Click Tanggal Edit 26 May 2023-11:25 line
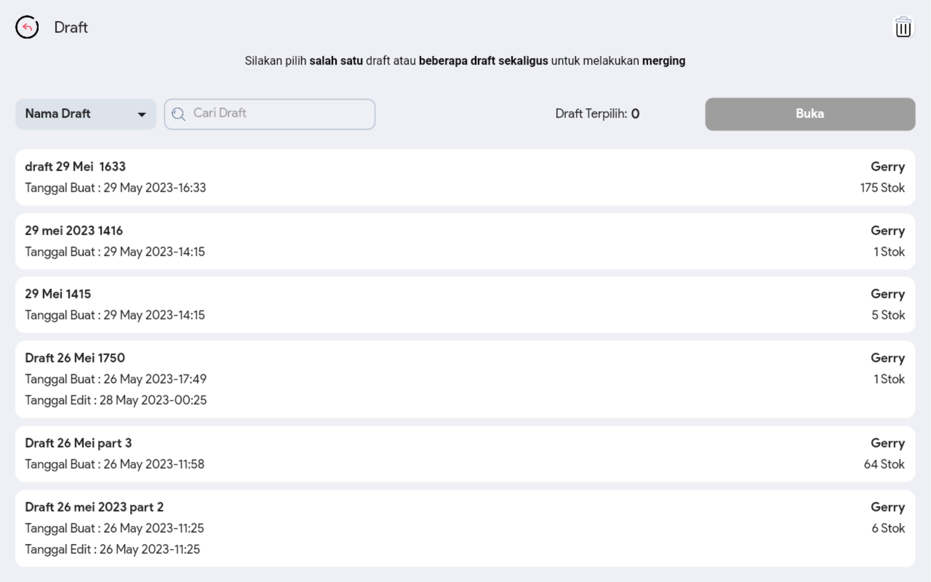Viewport: 931px width, 582px height. pos(113,550)
